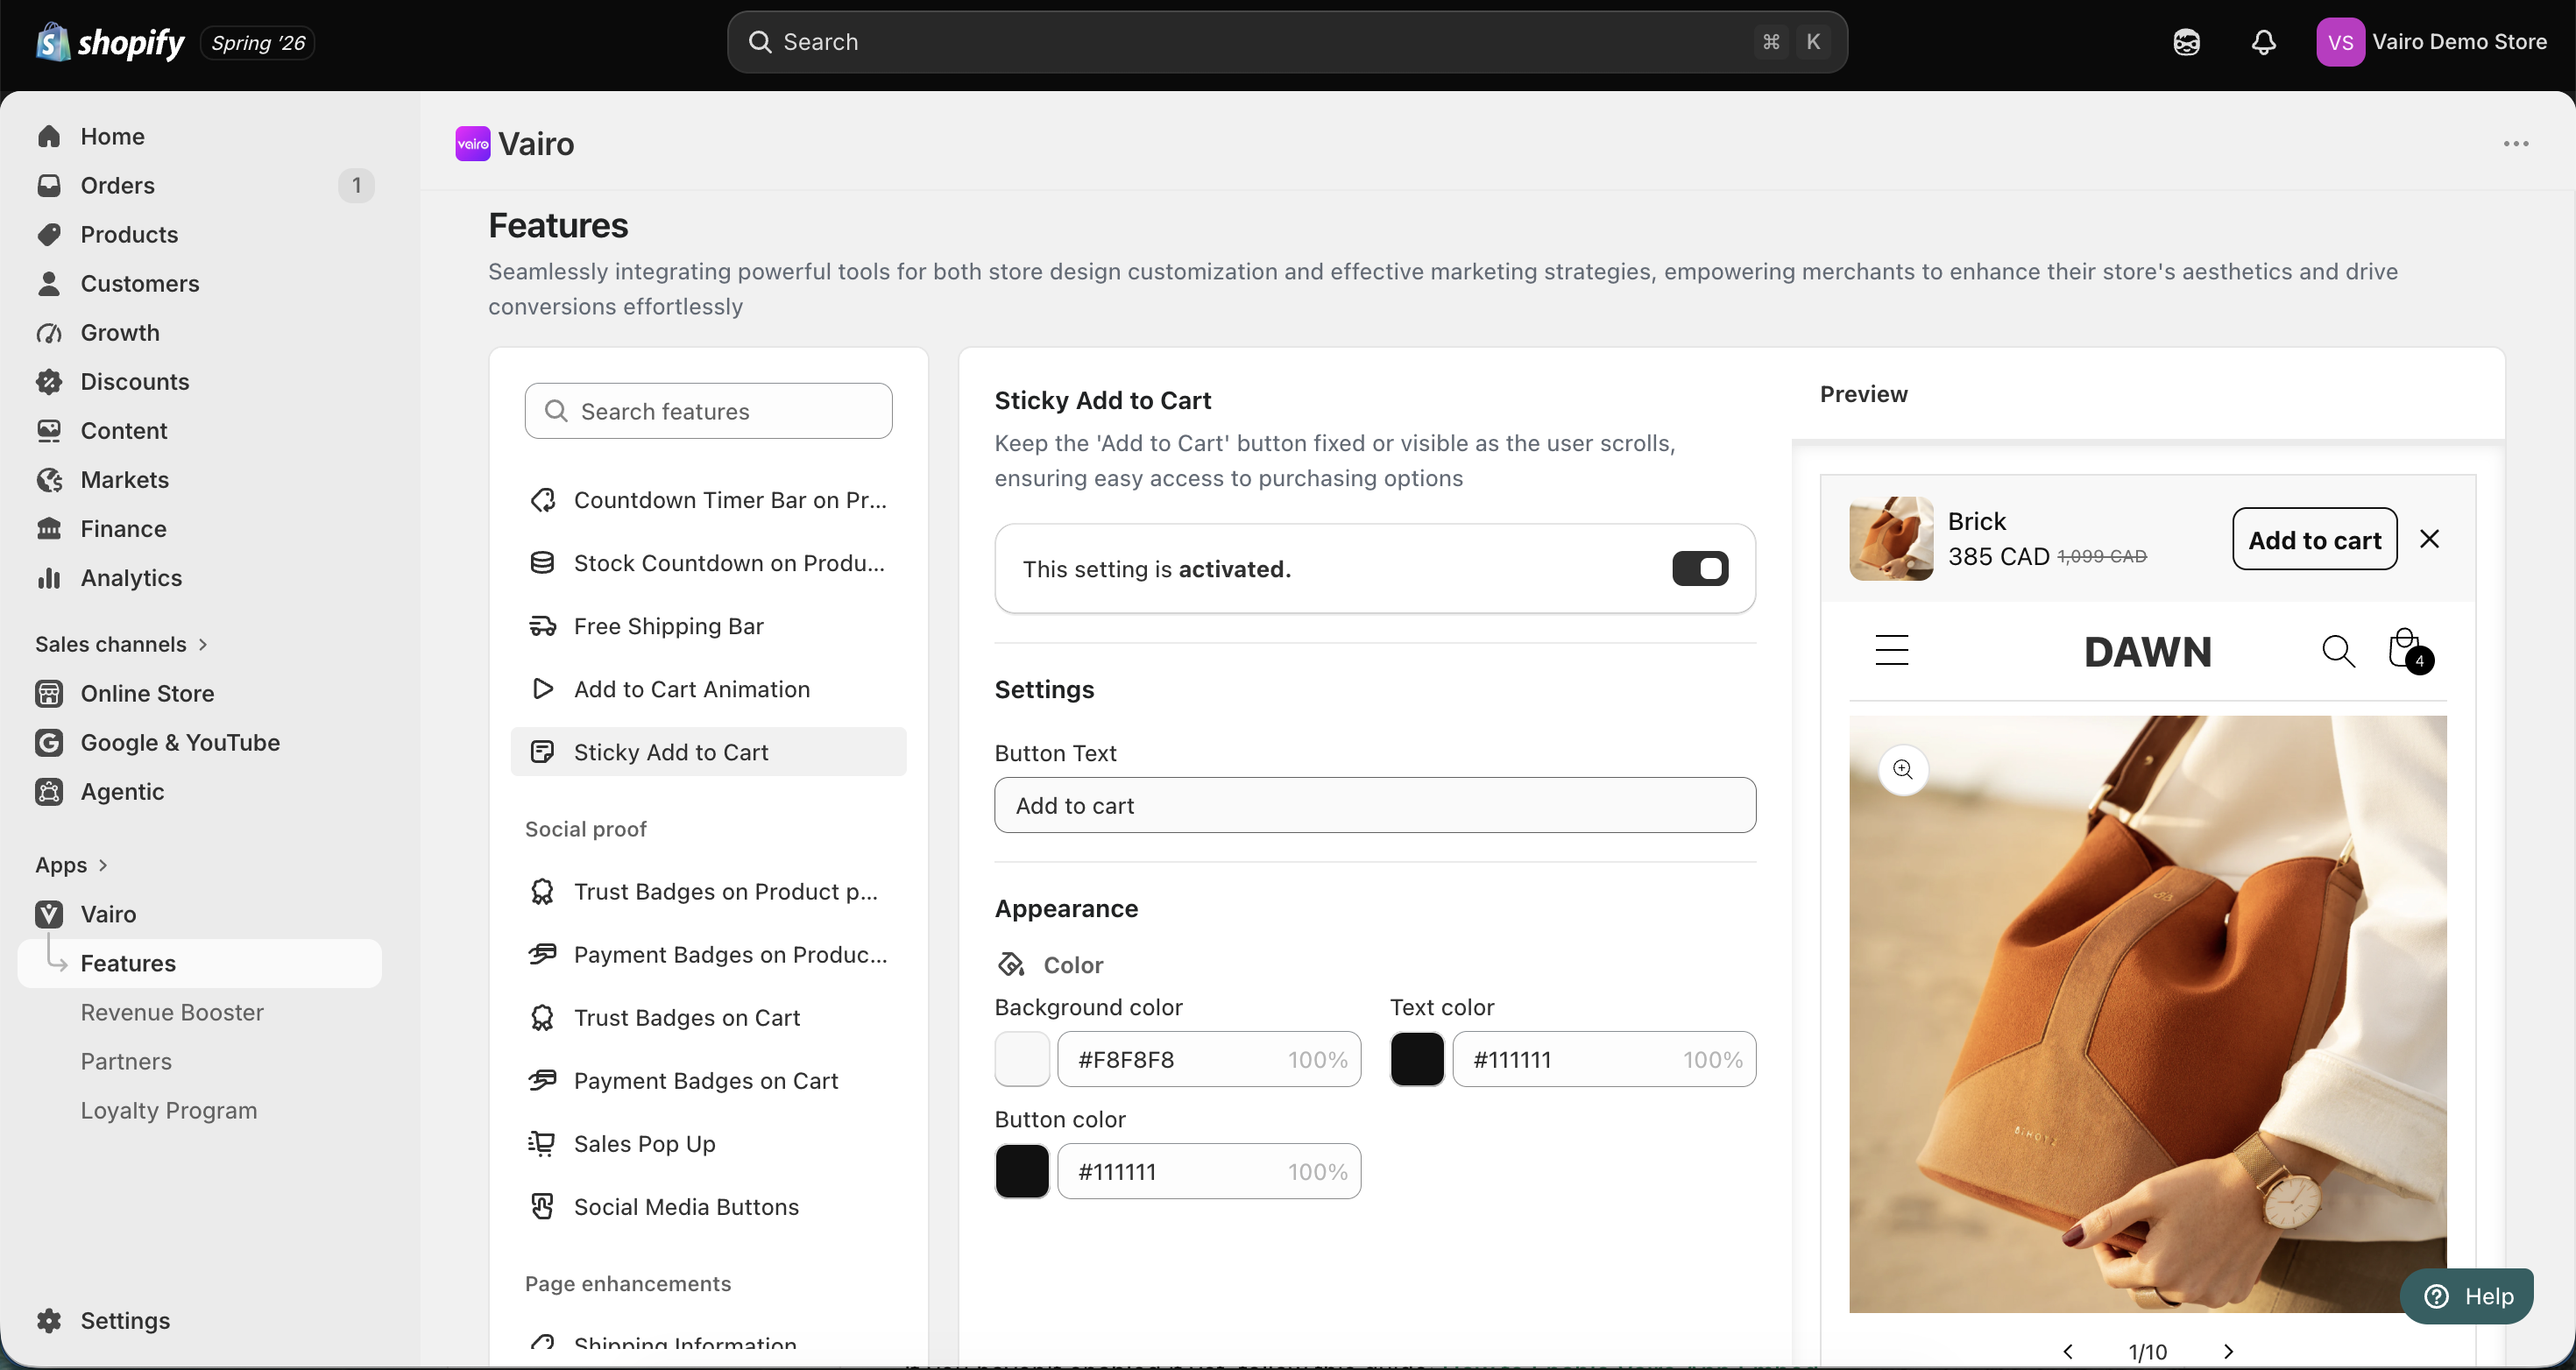The width and height of the screenshot is (2576, 1370).
Task: Click the zoom magnifier on product image
Action: (1903, 770)
